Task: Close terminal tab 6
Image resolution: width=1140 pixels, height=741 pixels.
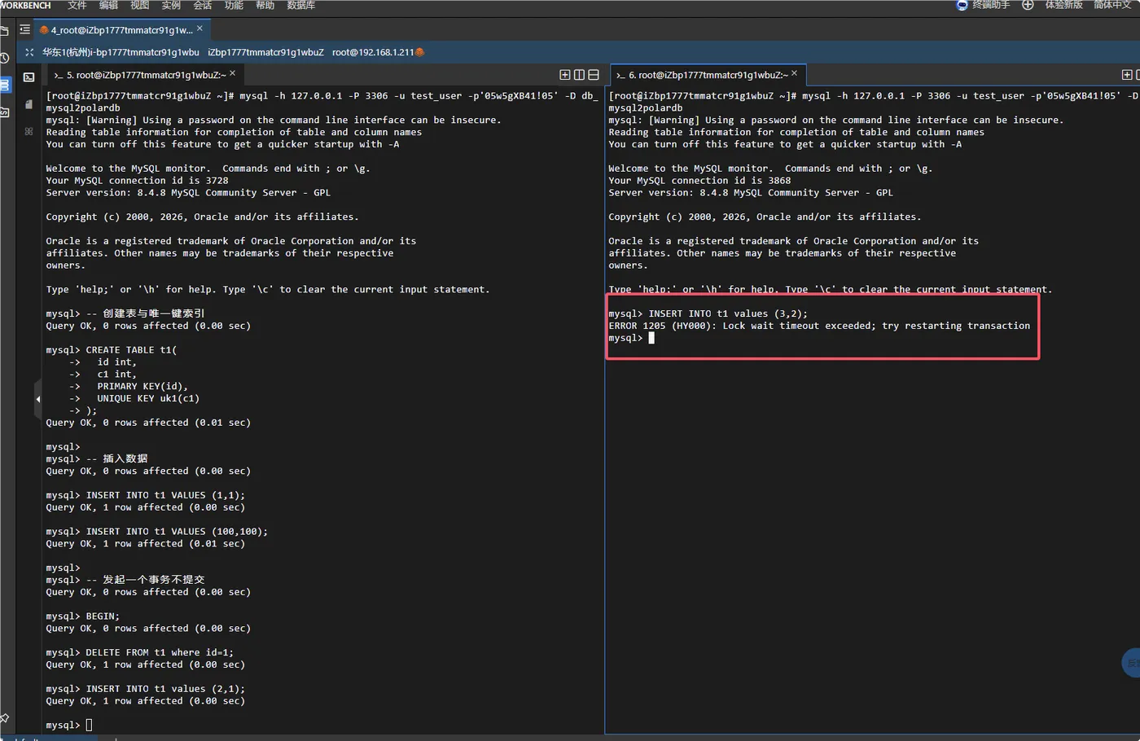Action: [x=795, y=73]
